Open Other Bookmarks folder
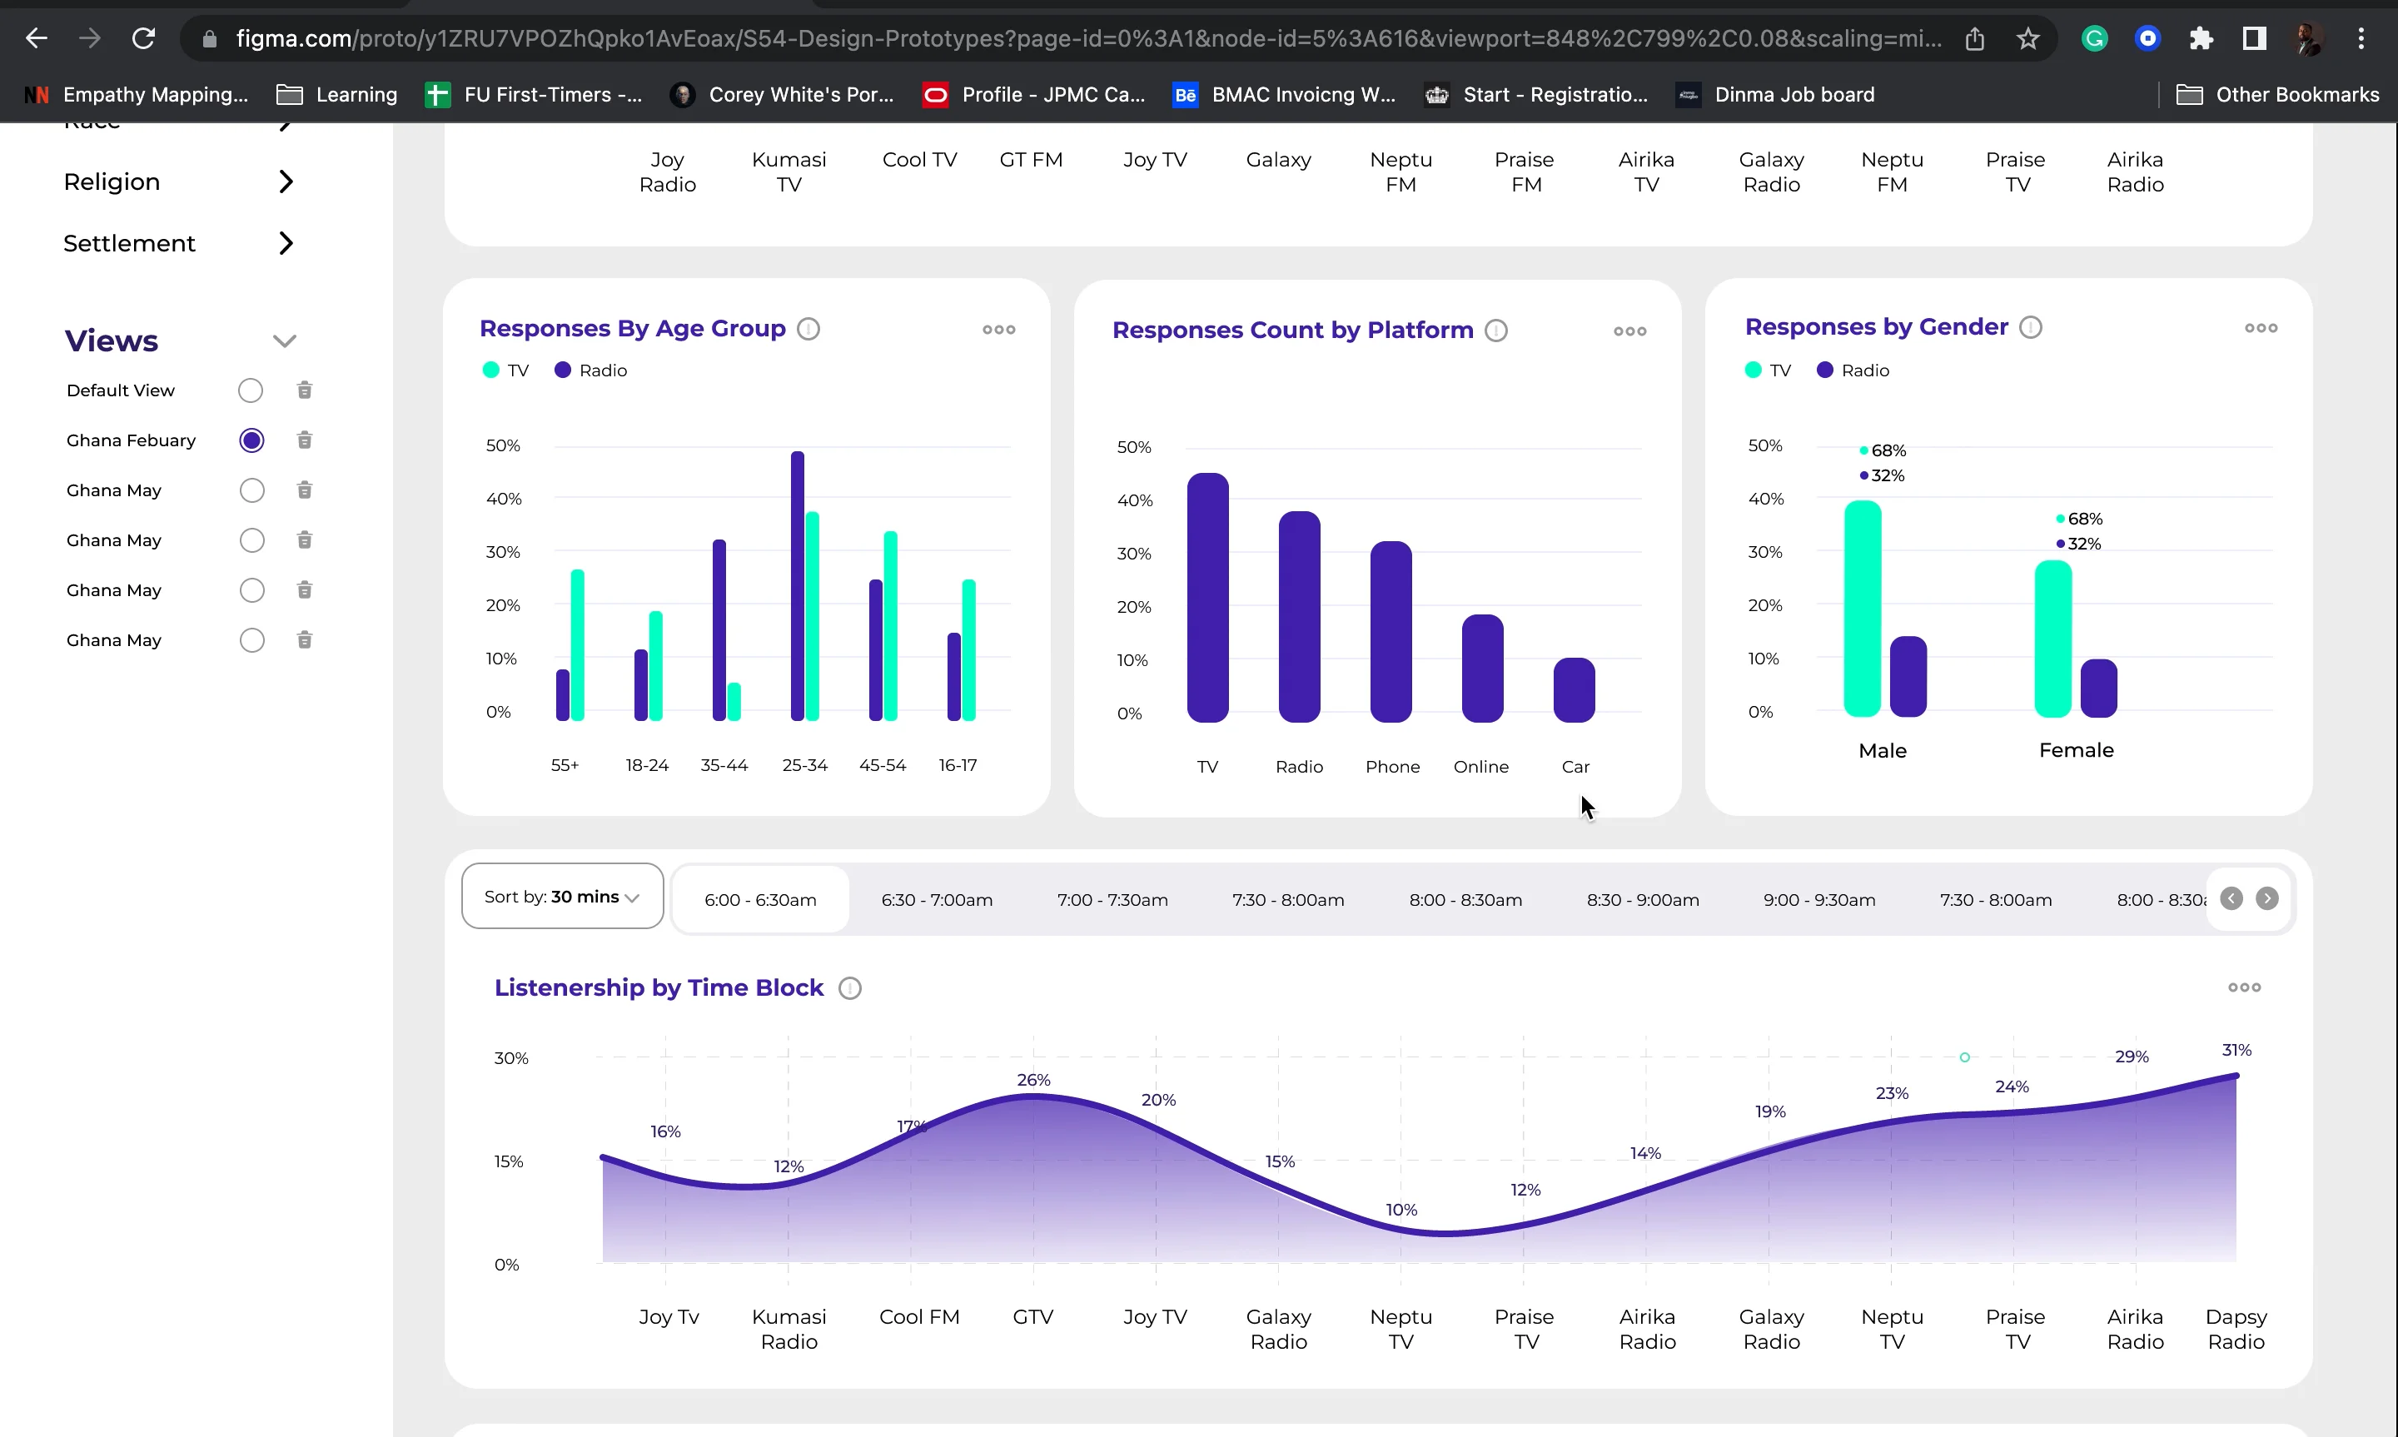2398x1437 pixels. (x=2277, y=95)
